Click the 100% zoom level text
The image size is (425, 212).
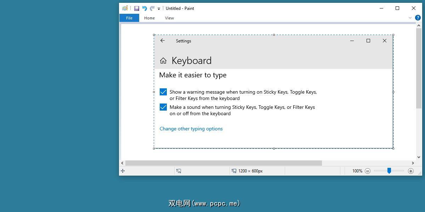(357, 171)
